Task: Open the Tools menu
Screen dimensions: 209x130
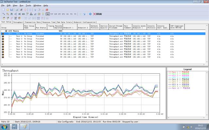Action: pyautogui.click(x=28, y=6)
